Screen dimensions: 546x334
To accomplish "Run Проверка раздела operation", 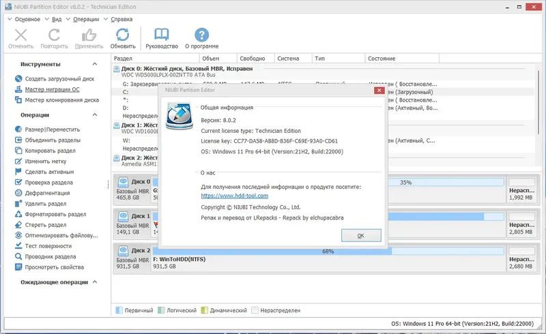I will (48, 183).
